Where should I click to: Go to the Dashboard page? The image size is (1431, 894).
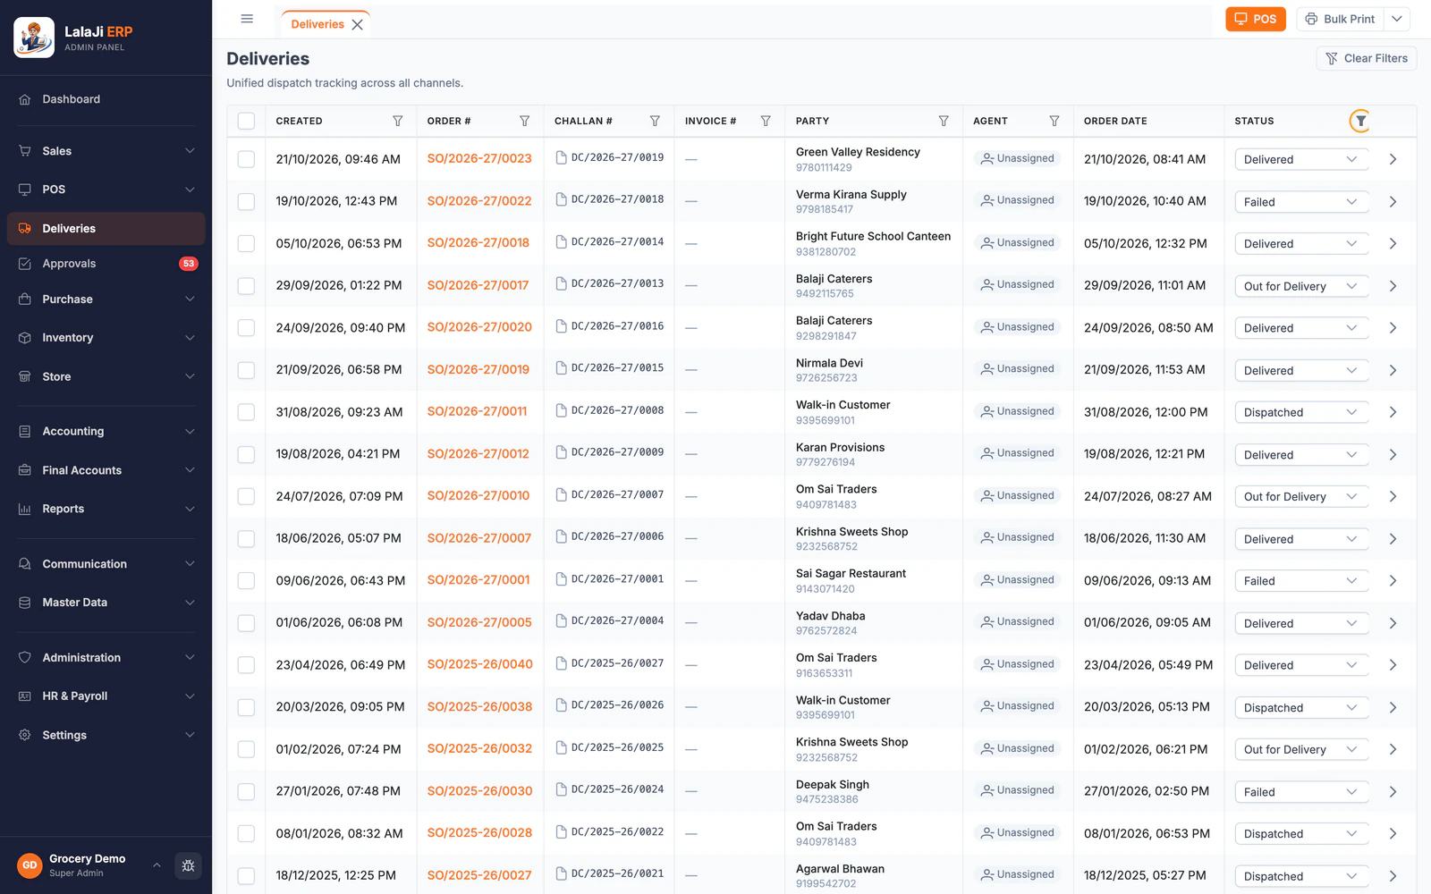pyautogui.click(x=106, y=99)
